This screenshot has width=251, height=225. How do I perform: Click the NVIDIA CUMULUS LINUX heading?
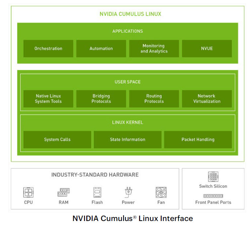(x=130, y=14)
